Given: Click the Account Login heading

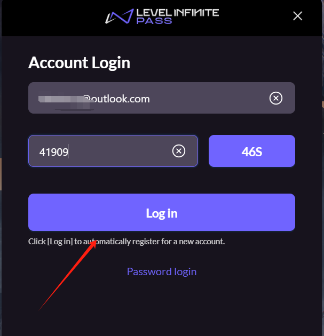Looking at the screenshot, I should (79, 63).
